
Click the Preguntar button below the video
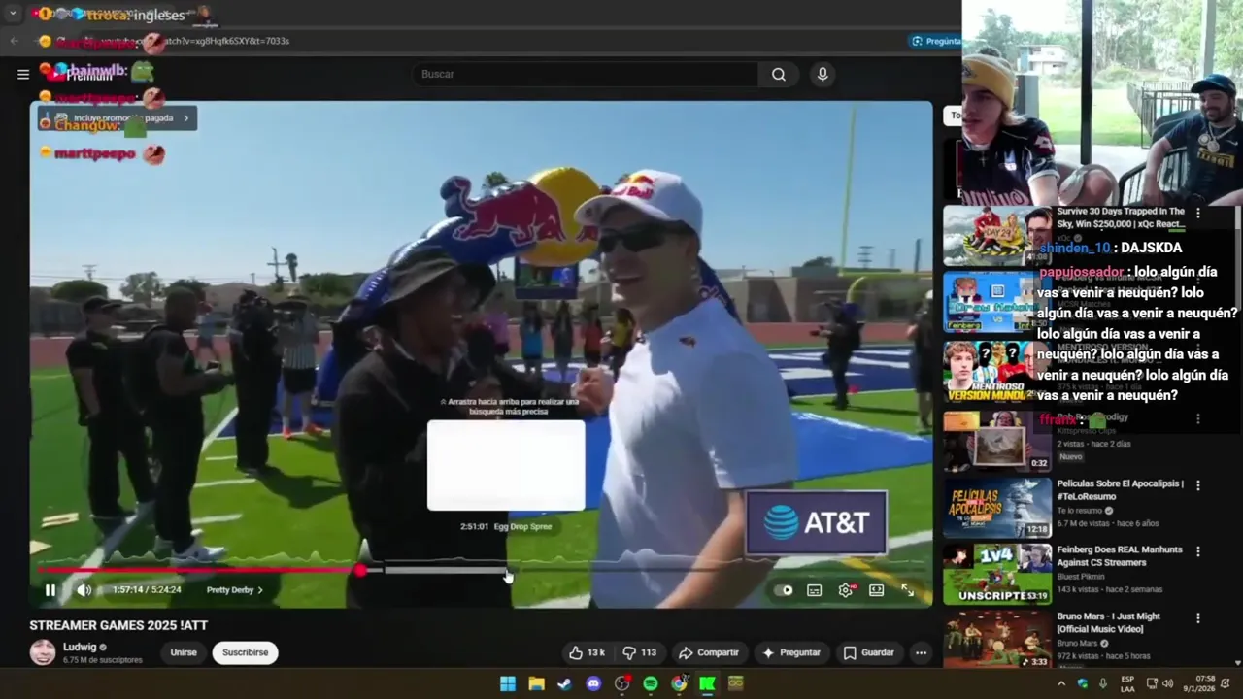791,652
